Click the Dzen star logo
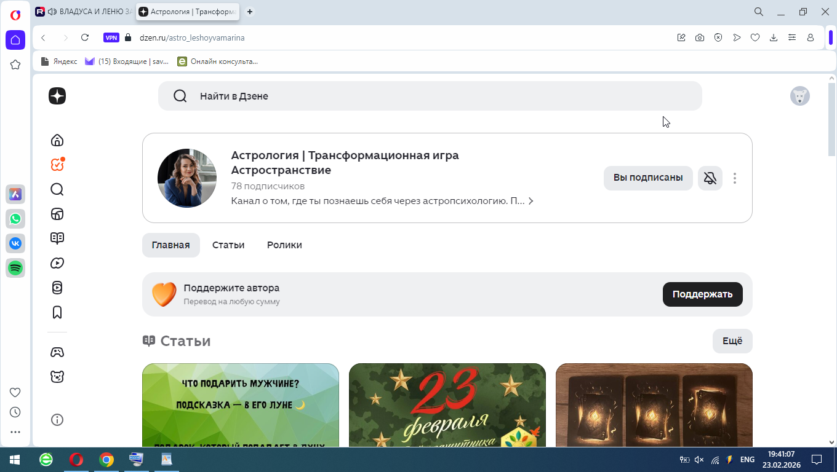Screen dimensions: 837x472 click(57, 96)
